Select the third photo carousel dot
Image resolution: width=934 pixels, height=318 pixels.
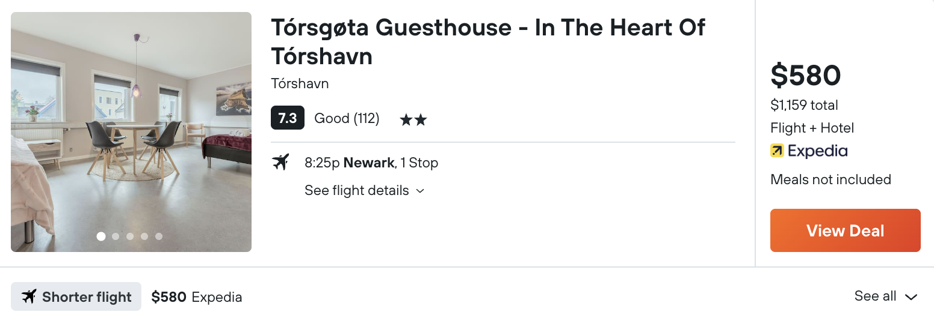[130, 236]
